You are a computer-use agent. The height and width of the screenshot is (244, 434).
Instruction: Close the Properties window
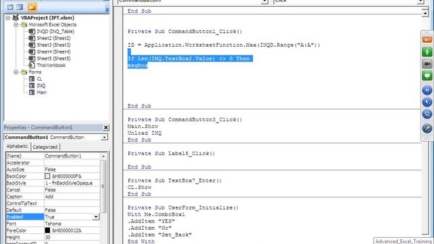pos(106,127)
